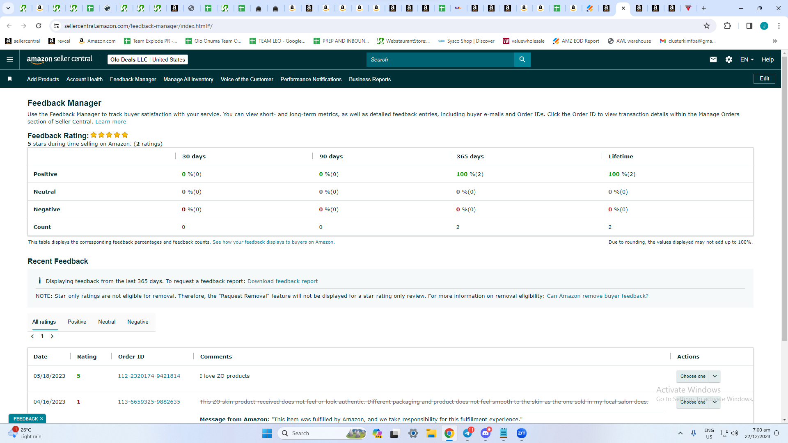Viewport: 788px width, 443px height.
Task: Open Can Amazon remove buyer feedback link
Action: tap(598, 296)
